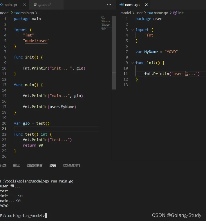Image resolution: width=206 pixels, height=221 pixels.
Task: Click the Go file icon on name.go tab
Action: pyautogui.click(x=122, y=5)
